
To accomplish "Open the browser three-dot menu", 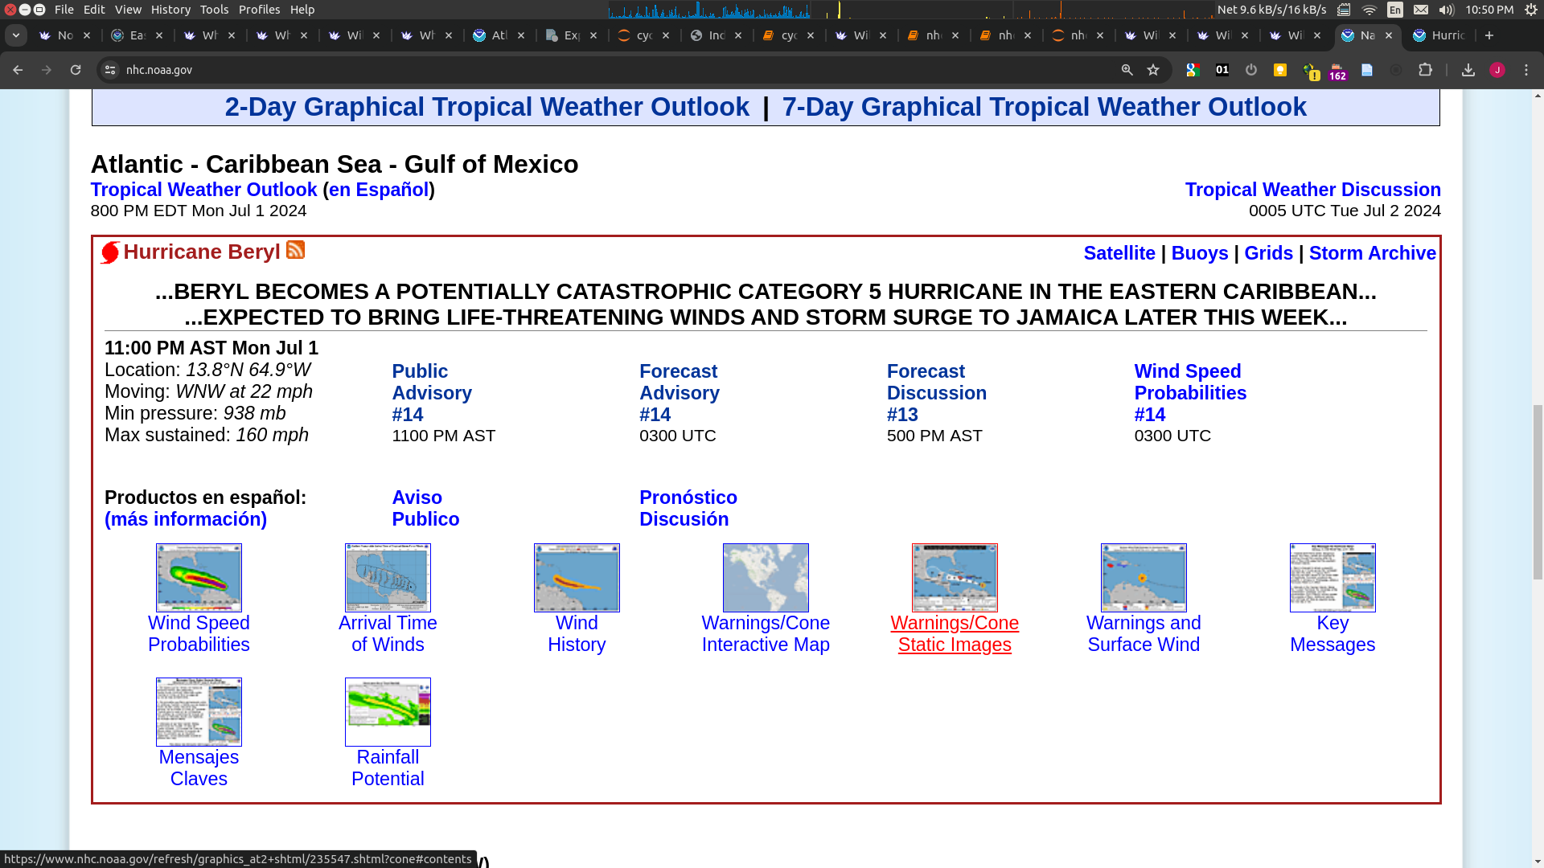I will 1526,70.
